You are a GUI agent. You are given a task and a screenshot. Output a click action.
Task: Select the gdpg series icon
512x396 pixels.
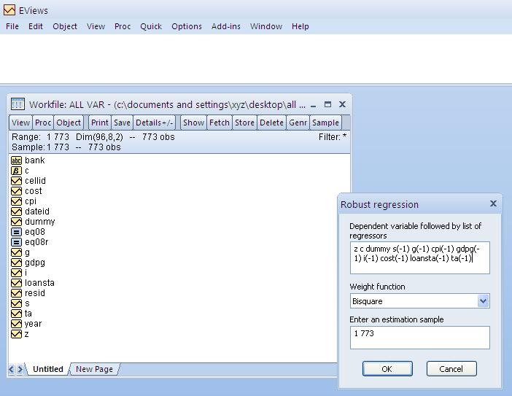click(16, 263)
